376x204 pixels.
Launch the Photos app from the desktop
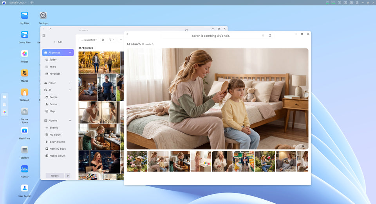[24, 54]
